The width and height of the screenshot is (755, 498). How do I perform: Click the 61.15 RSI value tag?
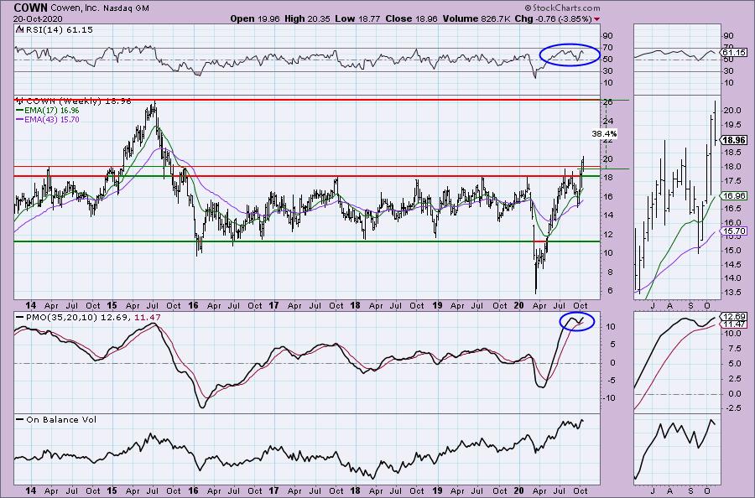[x=734, y=53]
